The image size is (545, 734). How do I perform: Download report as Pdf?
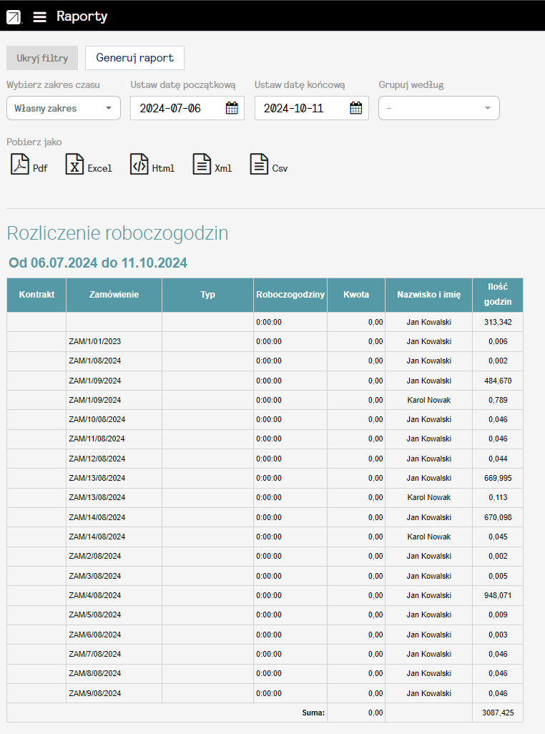pos(29,165)
